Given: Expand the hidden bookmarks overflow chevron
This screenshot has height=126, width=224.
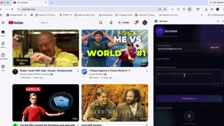Looking at the screenshot, I should pos(202,15).
